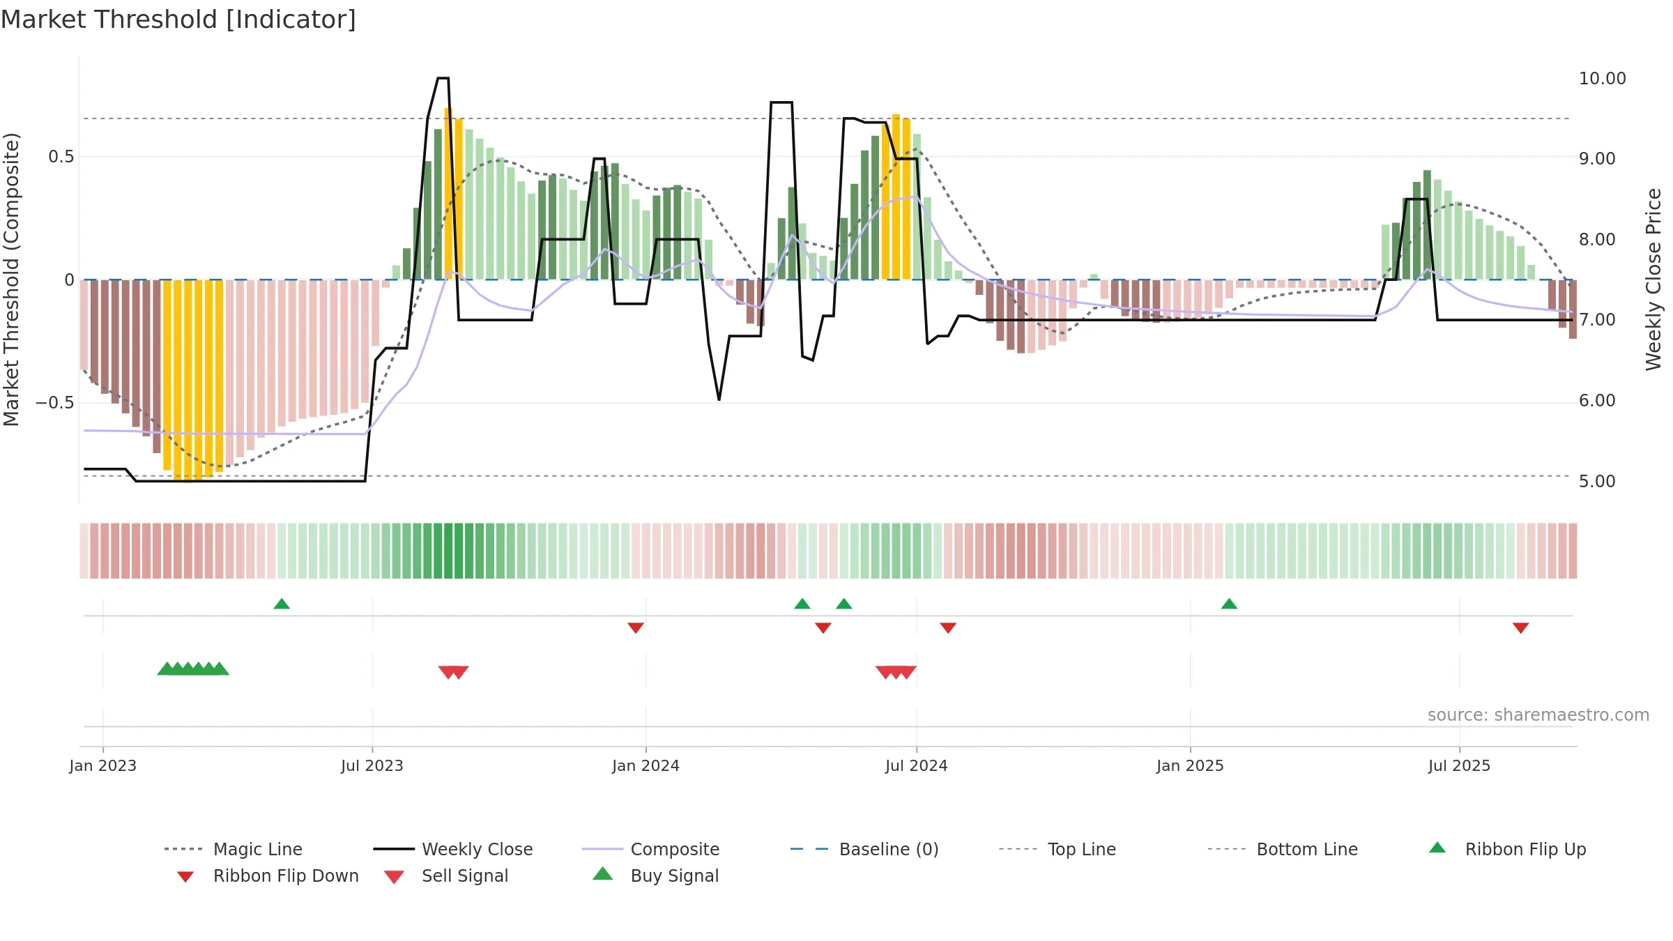
Task: Click the yellow bars near June 2024 peak
Action: (x=896, y=197)
